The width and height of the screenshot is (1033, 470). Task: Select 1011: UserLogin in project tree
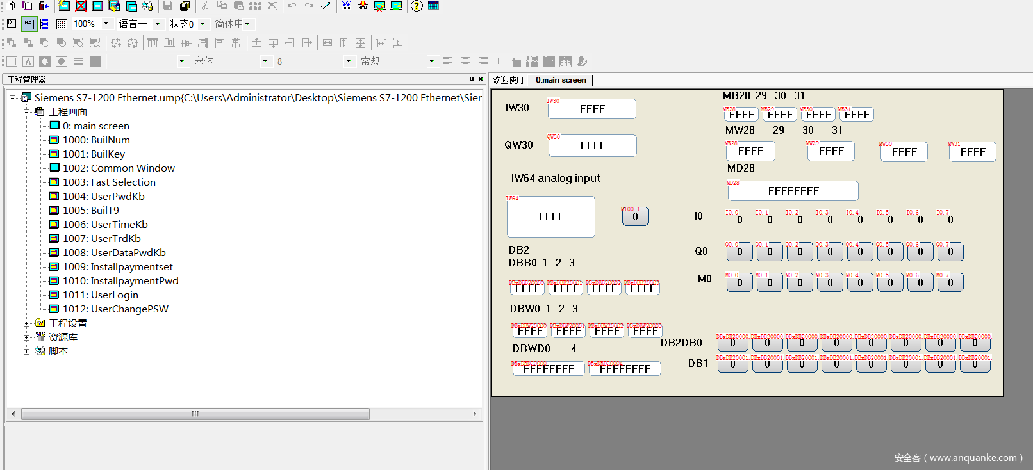[101, 295]
